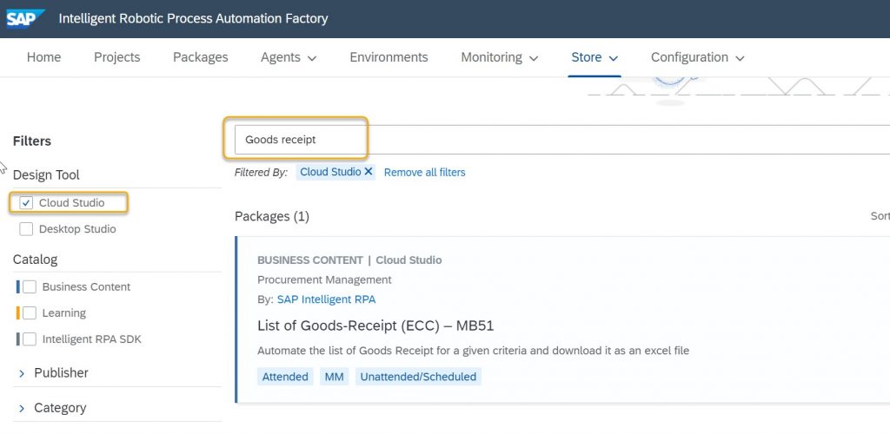Uncheck the Cloud Studio checkbox
Screen dimensions: 890x434
[x=26, y=203]
